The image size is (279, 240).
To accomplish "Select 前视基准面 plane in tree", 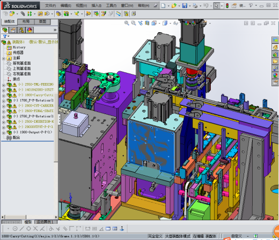I will coord(21,63).
